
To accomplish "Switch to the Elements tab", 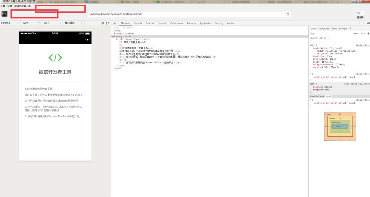I will pyautogui.click(x=125, y=23).
